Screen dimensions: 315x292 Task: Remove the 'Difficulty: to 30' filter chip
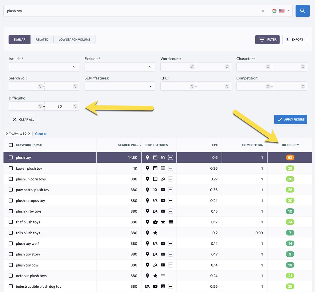pos(29,134)
